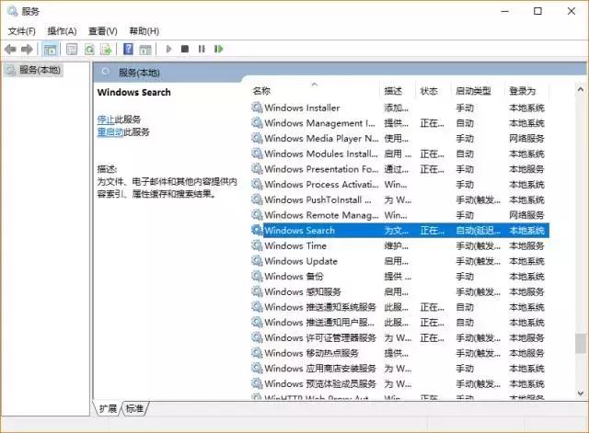Screen dimensions: 589x433
Task: Click the 停止 link to stop the service
Action: [x=106, y=120]
